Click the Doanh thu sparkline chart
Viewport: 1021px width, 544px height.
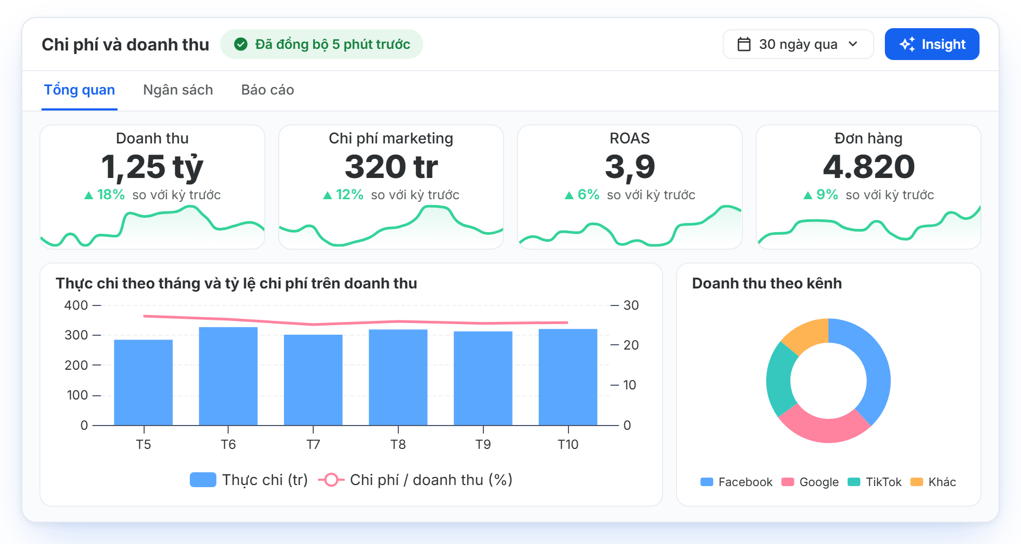tap(153, 227)
